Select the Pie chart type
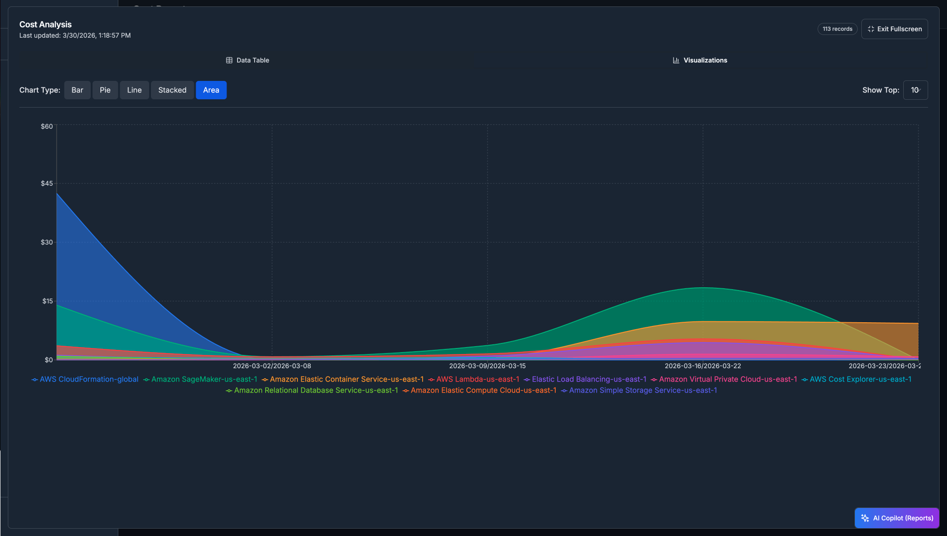The width and height of the screenshot is (947, 536). click(105, 90)
